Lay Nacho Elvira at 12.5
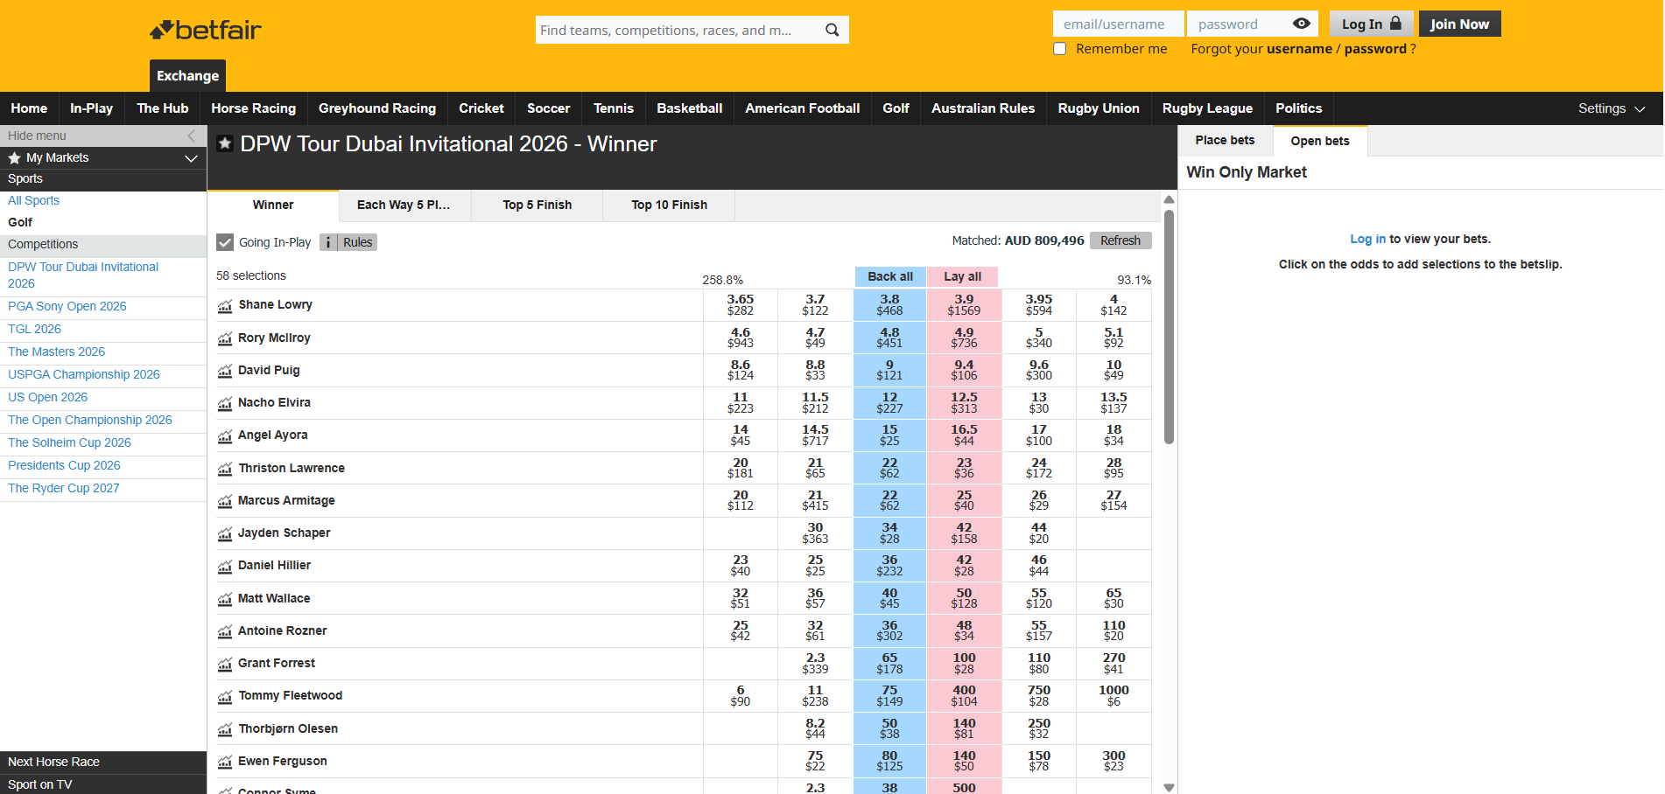The height and width of the screenshot is (794, 1665). 964,402
